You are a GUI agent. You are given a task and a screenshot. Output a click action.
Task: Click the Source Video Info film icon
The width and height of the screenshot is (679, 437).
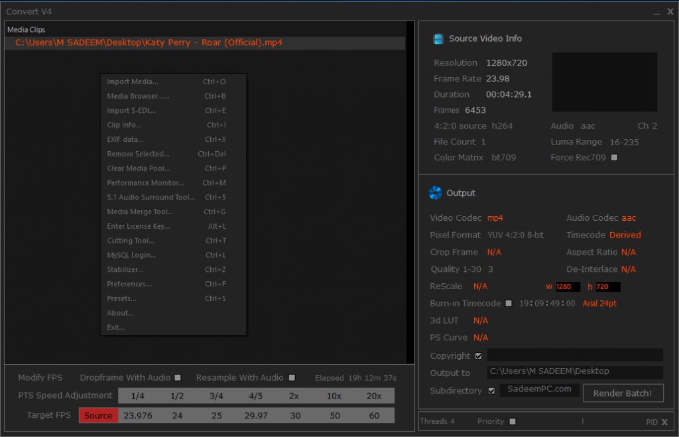pos(438,39)
